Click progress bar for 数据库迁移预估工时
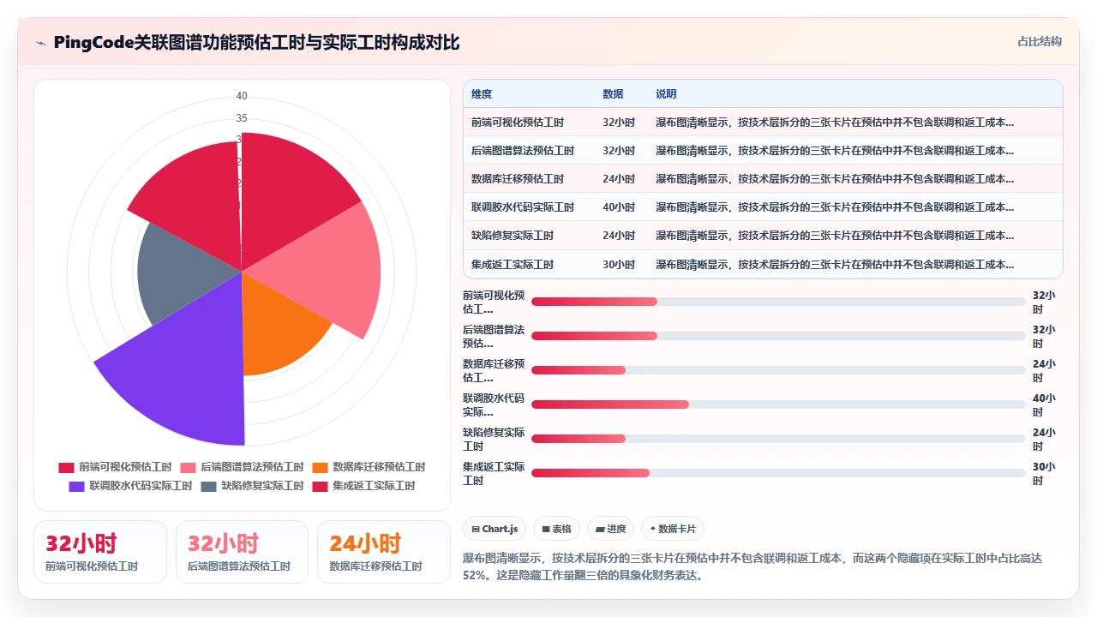The width and height of the screenshot is (1097, 617). coord(778,370)
